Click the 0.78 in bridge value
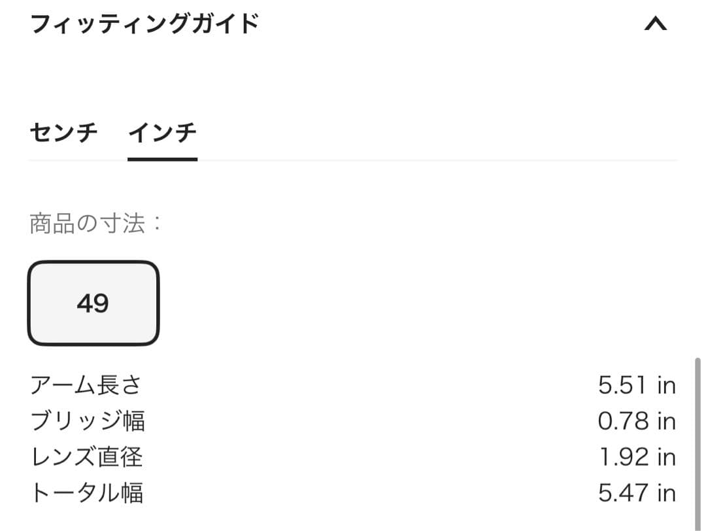The width and height of the screenshot is (706, 531). [636, 421]
